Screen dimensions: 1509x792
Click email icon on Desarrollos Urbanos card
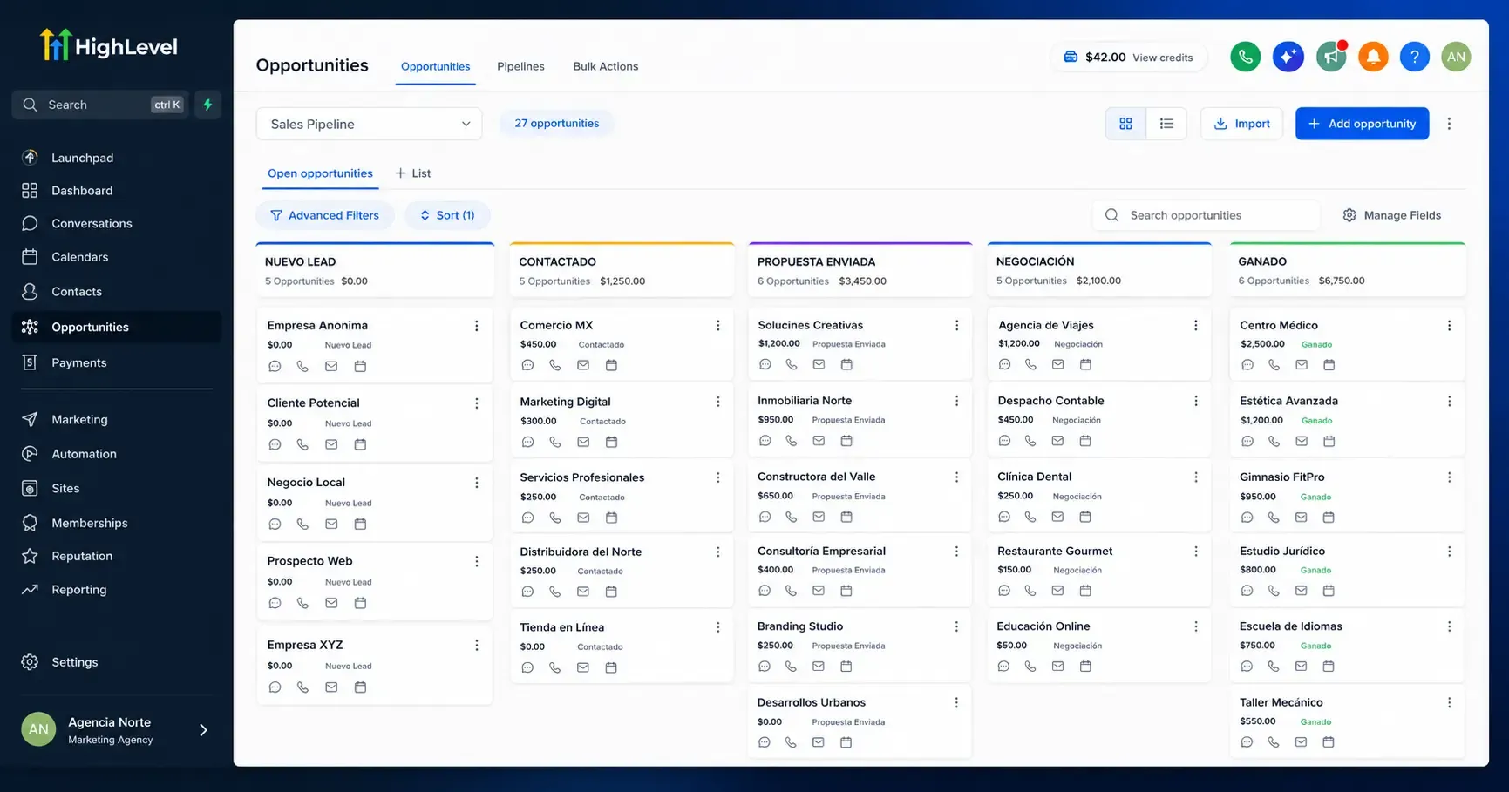click(x=818, y=742)
